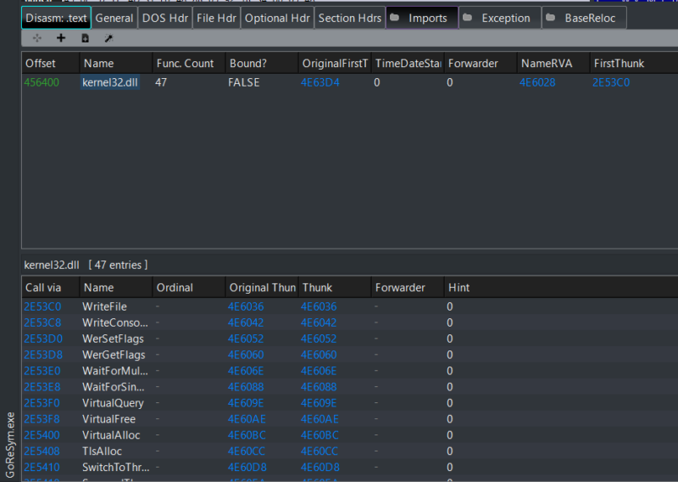
Task: Click the greyed four-arrow move icon
Action: (x=37, y=38)
